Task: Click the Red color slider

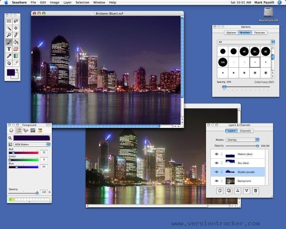Action: click(23, 153)
